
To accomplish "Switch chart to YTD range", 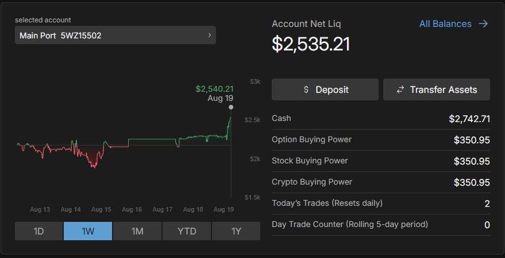I will 187,231.
